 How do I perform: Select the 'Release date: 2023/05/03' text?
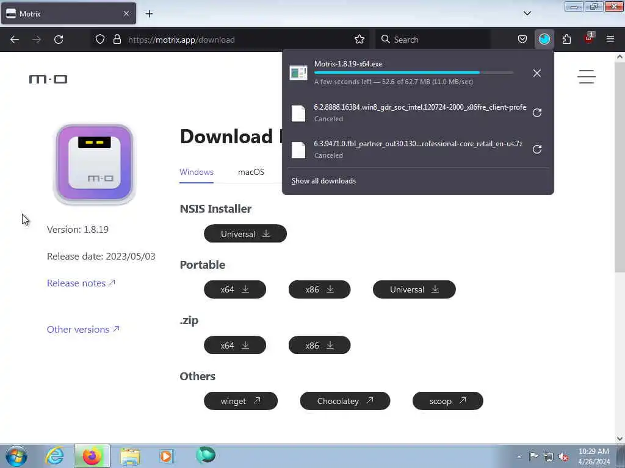[x=101, y=257]
